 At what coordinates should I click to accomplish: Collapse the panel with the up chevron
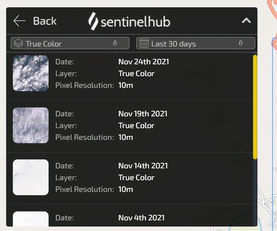point(246,21)
